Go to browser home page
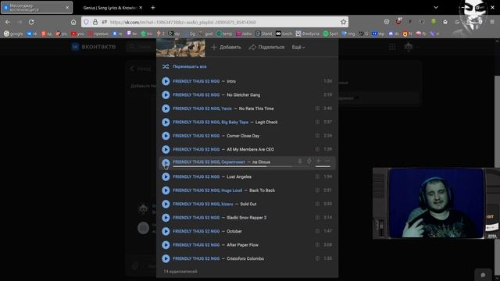500x281 pixels. (x=73, y=22)
